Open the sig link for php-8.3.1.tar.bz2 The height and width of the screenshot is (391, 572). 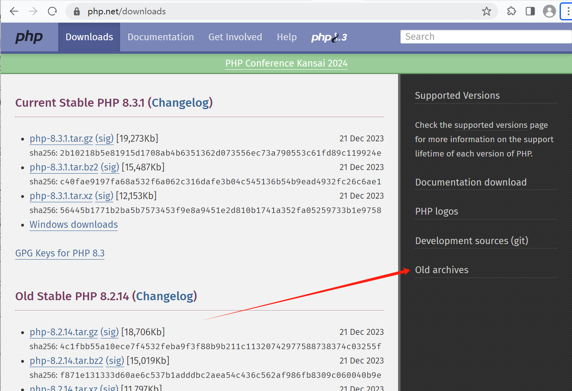(x=110, y=167)
